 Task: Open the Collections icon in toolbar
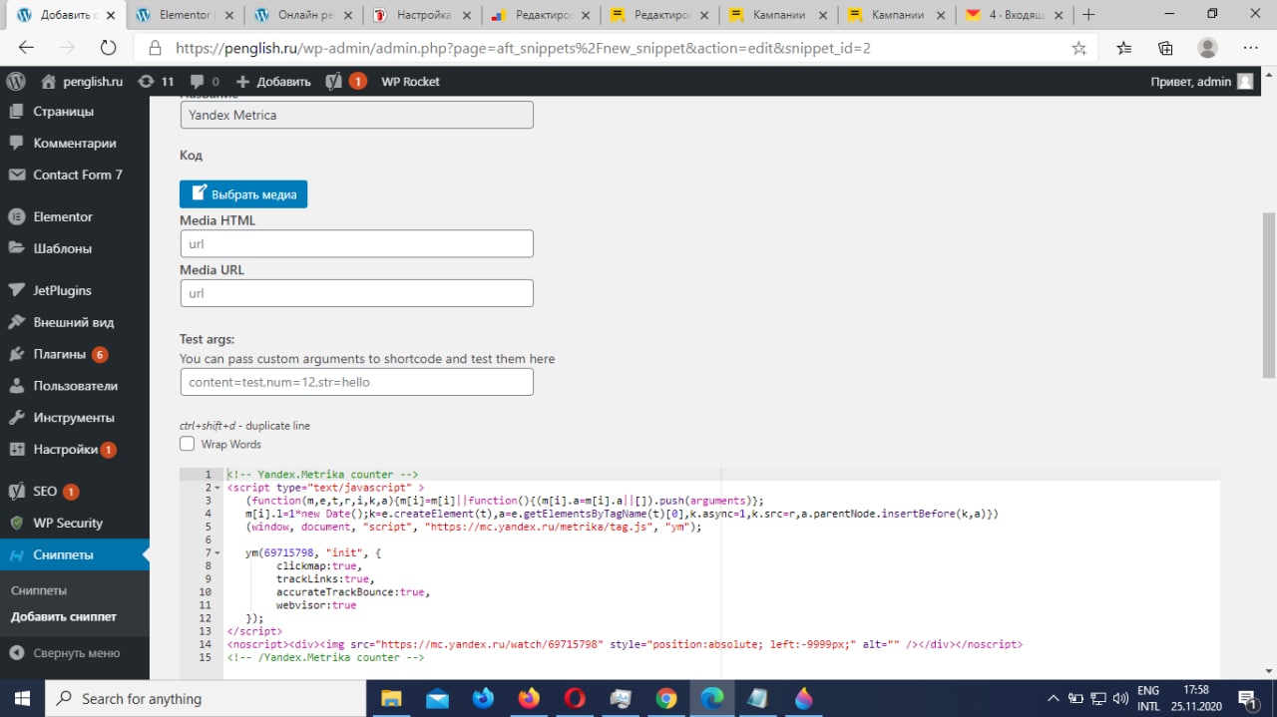pyautogui.click(x=1165, y=48)
